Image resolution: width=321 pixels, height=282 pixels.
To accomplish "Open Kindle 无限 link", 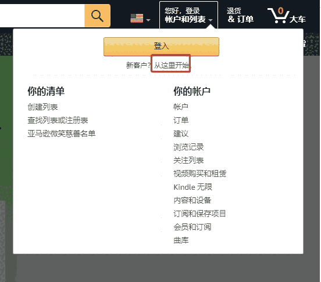I will (192, 187).
